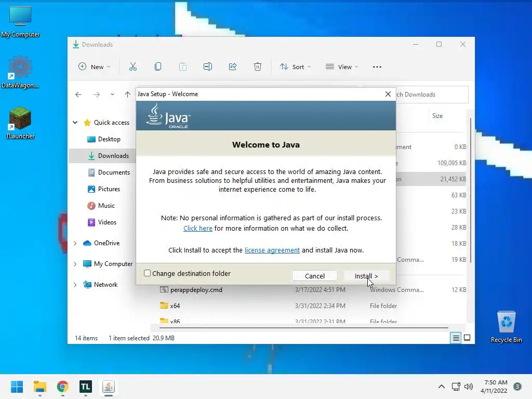Click the Rename icon in the toolbar

point(208,67)
